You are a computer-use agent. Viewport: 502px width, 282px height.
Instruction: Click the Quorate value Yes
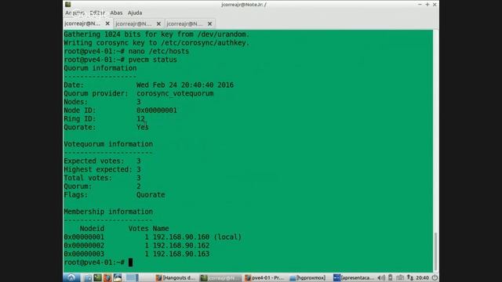click(x=143, y=127)
